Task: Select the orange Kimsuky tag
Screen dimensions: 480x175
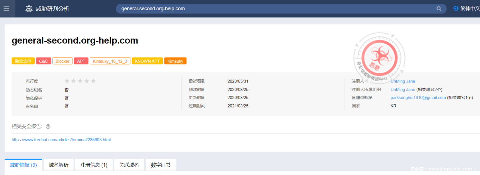Action: (175, 61)
